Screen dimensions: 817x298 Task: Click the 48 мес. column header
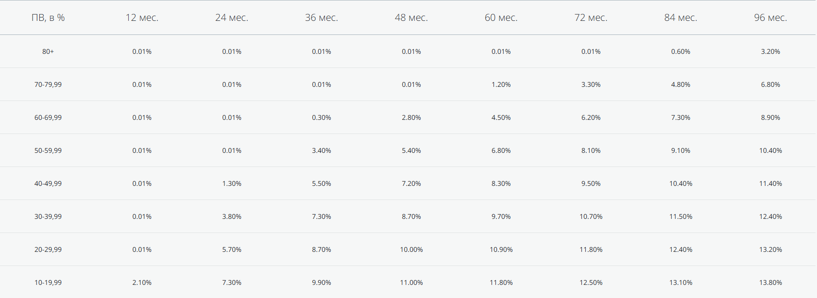pos(411,17)
